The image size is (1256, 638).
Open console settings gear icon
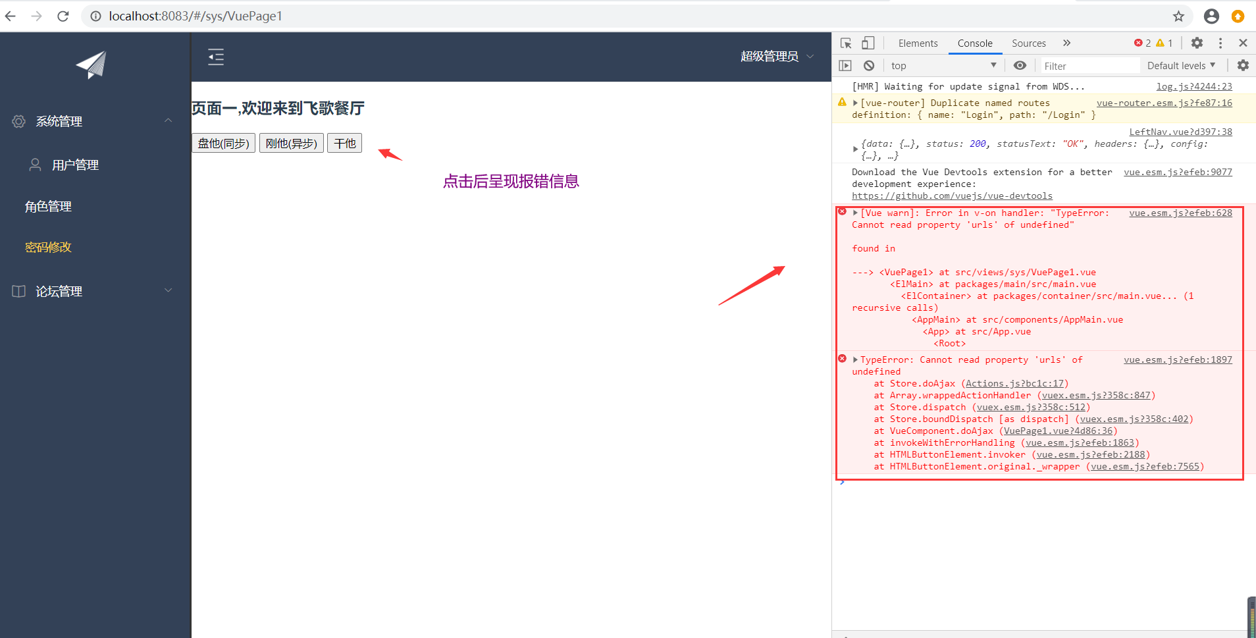1243,65
